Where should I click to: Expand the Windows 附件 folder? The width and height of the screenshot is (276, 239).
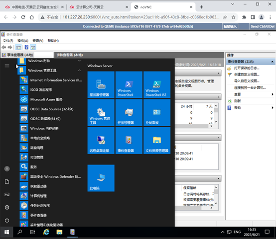(x=79, y=61)
